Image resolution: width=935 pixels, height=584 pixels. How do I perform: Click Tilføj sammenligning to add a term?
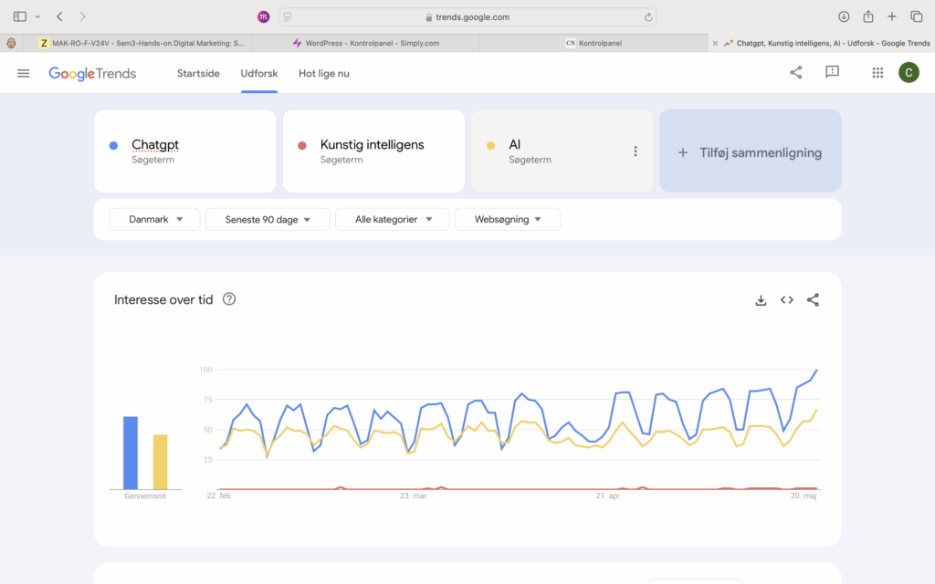point(750,152)
